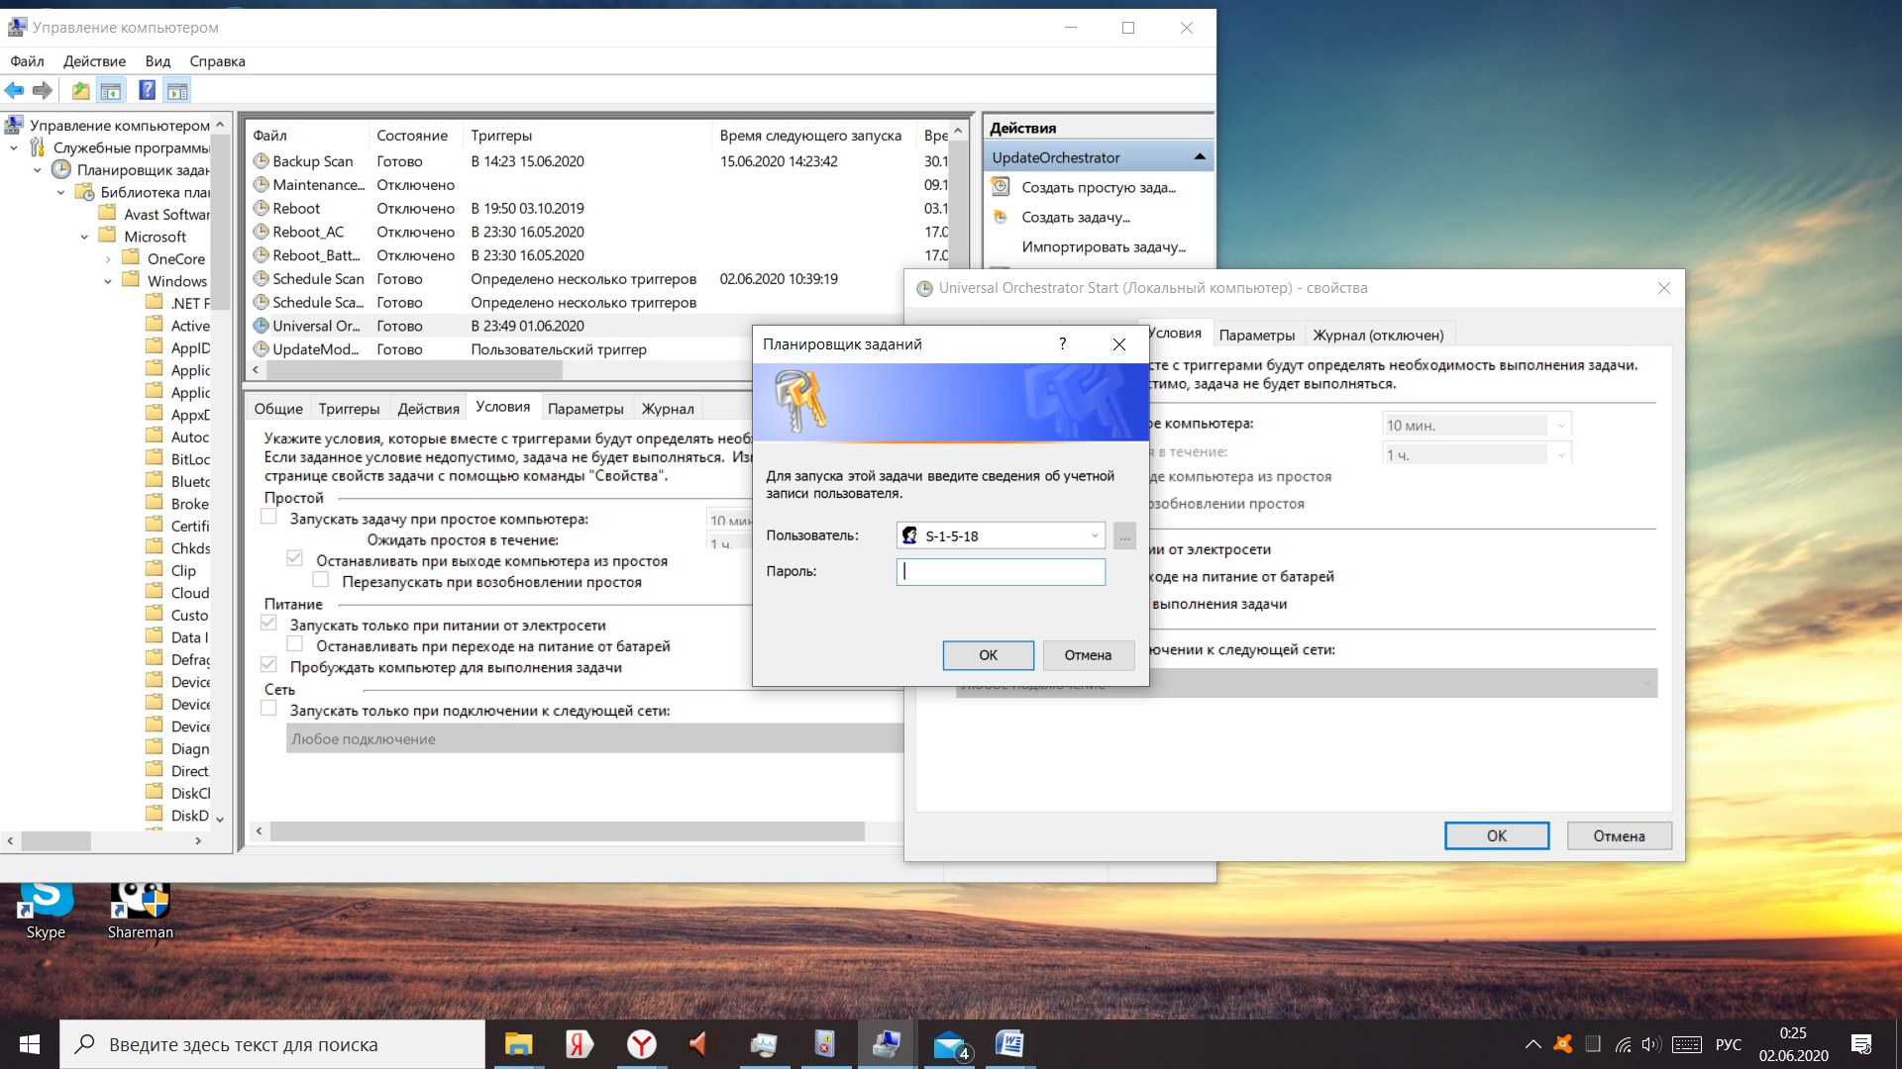Image resolution: width=1902 pixels, height=1069 pixels.
Task: Click the volume tray icon
Action: pos(1650,1044)
